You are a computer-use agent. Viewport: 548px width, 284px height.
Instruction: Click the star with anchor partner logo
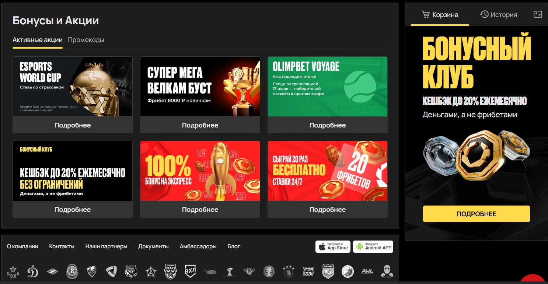point(151,271)
